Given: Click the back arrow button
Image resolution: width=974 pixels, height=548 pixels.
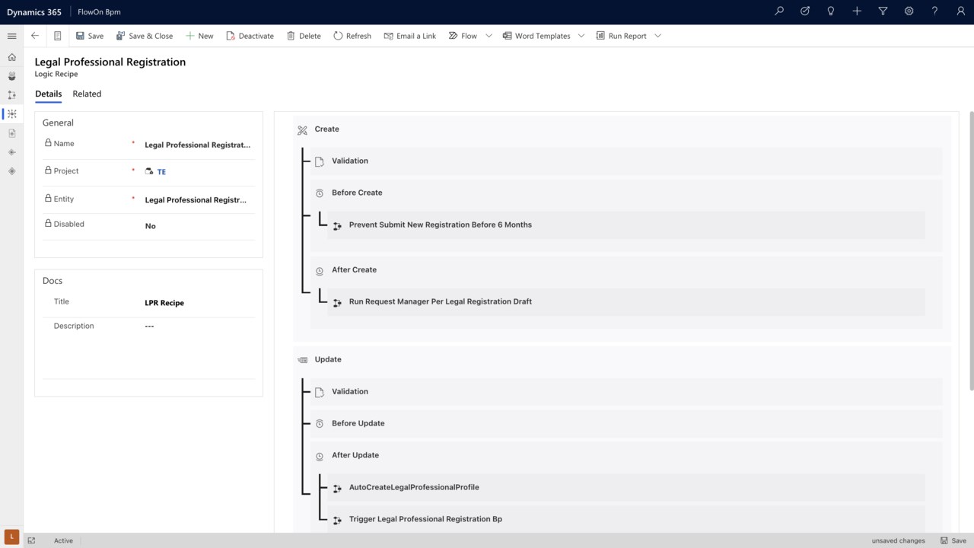Looking at the screenshot, I should 35,36.
